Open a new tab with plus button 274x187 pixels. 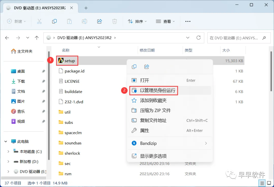(86, 8)
